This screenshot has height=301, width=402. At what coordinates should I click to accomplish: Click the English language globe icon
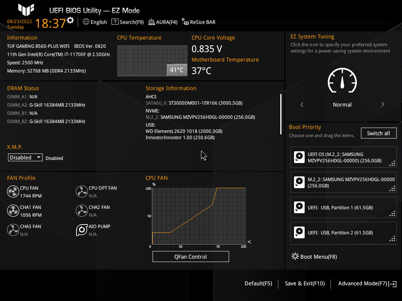pyautogui.click(x=86, y=22)
